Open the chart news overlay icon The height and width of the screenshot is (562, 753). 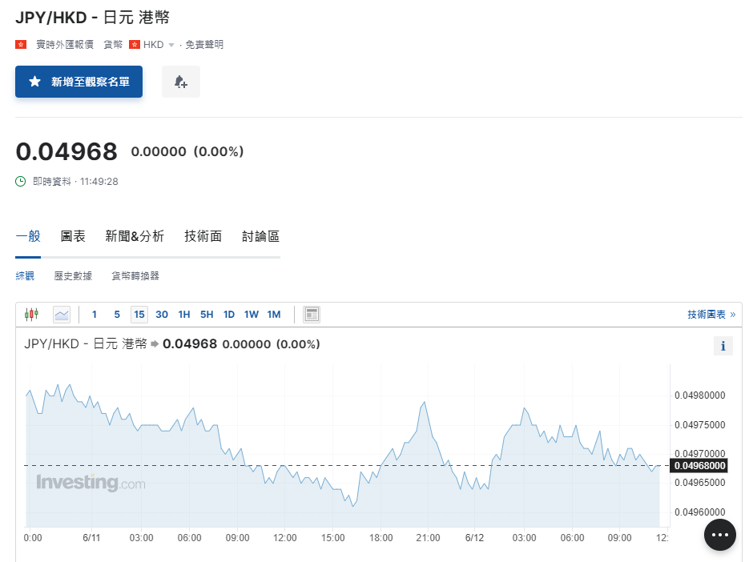[312, 315]
